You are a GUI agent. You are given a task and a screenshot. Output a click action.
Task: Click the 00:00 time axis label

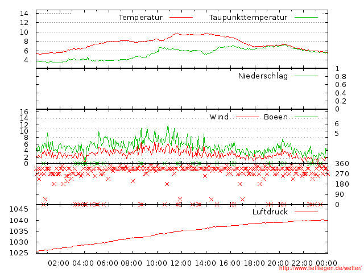coord(326,263)
